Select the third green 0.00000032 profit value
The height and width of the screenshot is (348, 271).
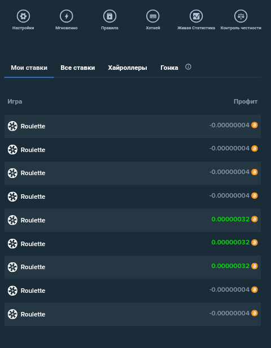tap(230, 266)
